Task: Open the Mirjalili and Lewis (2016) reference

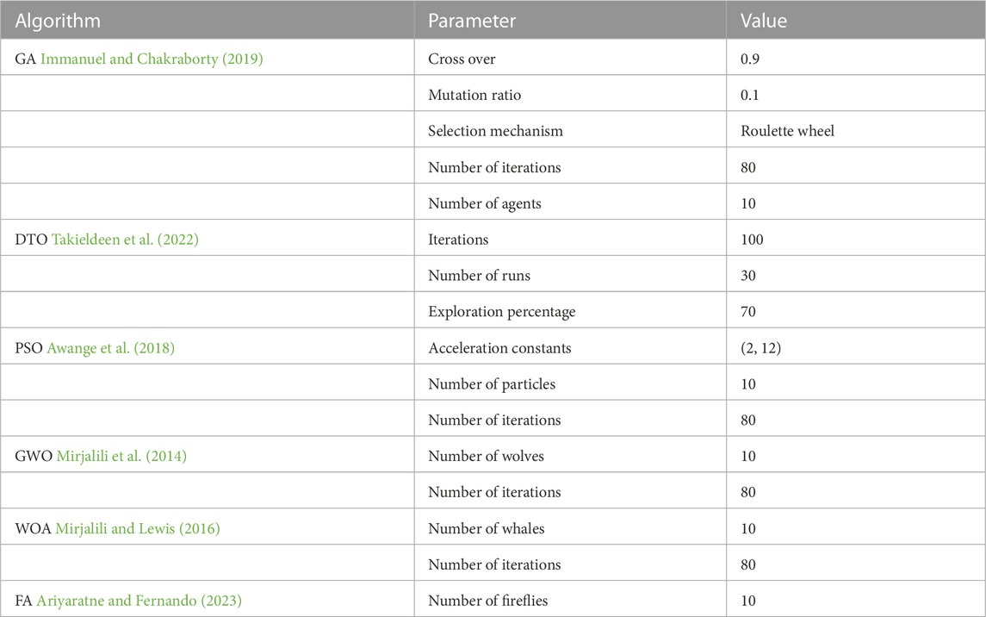Action: click(x=138, y=529)
